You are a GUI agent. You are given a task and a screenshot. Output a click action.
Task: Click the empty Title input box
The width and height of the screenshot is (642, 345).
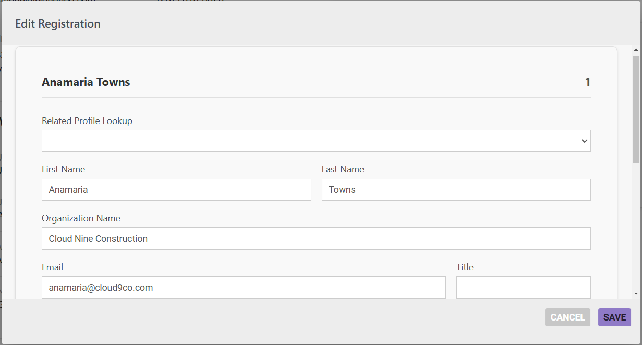coord(524,287)
